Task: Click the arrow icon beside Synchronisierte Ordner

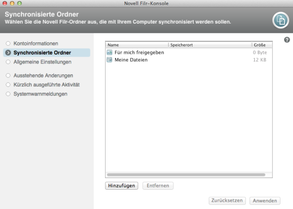Action: tap(8, 53)
